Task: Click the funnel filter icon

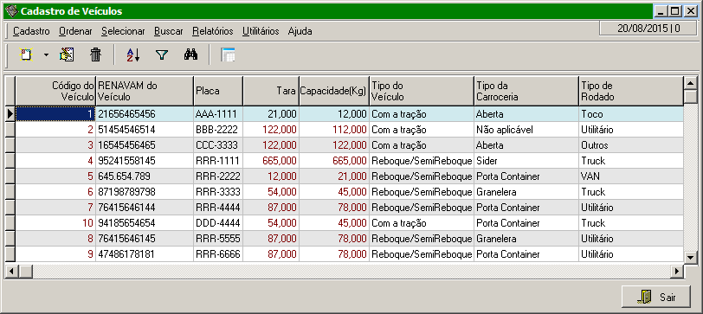Action: pos(161,55)
